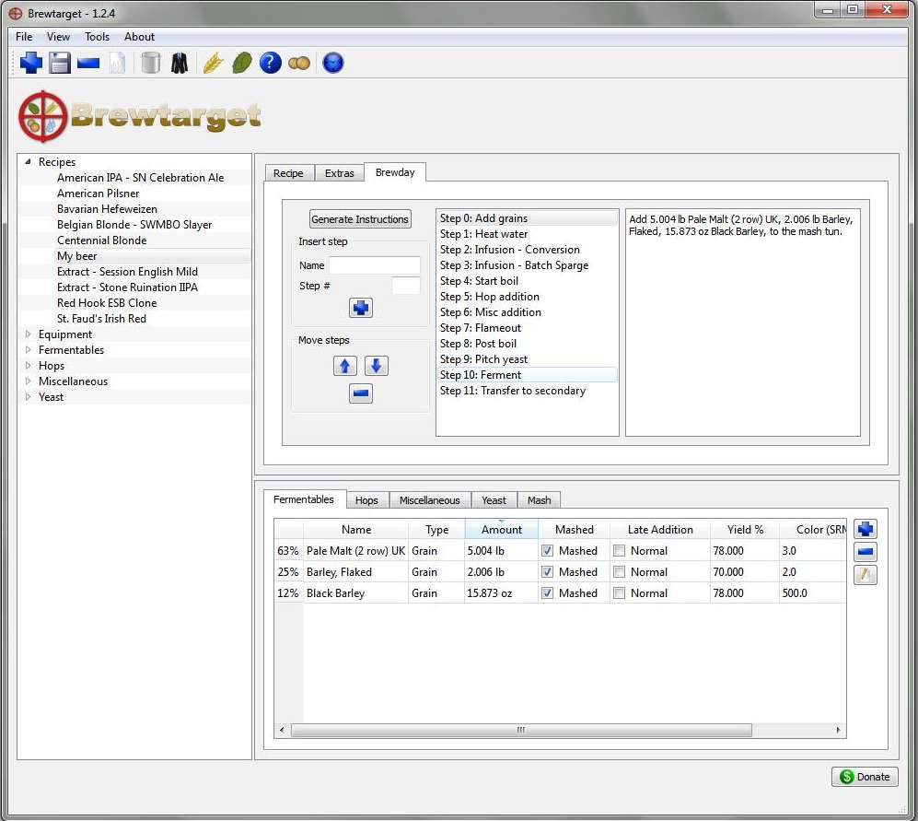Click the blue question mark icon
This screenshot has height=821, width=918.
(270, 63)
